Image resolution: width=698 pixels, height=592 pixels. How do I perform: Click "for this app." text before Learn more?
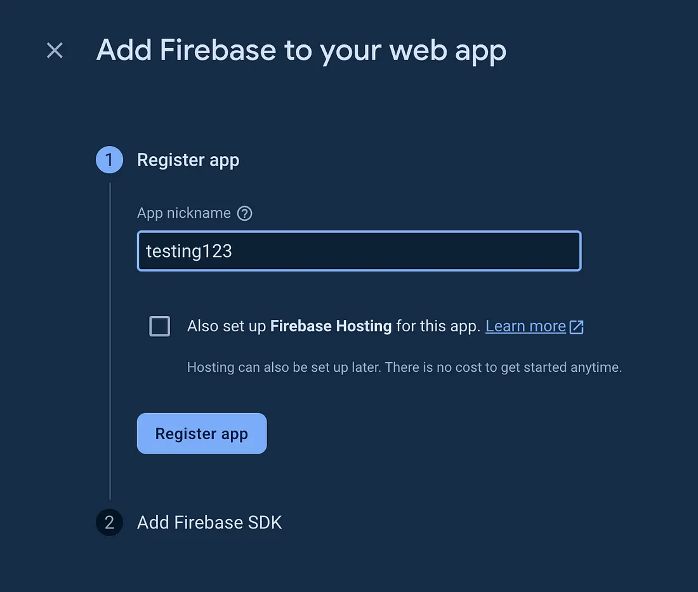click(x=438, y=326)
